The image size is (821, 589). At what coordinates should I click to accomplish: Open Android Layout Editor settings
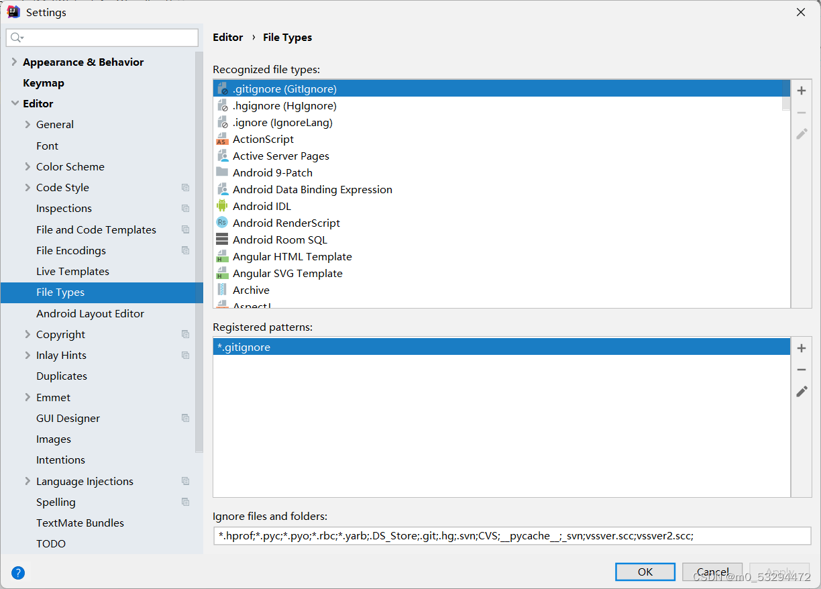point(90,313)
